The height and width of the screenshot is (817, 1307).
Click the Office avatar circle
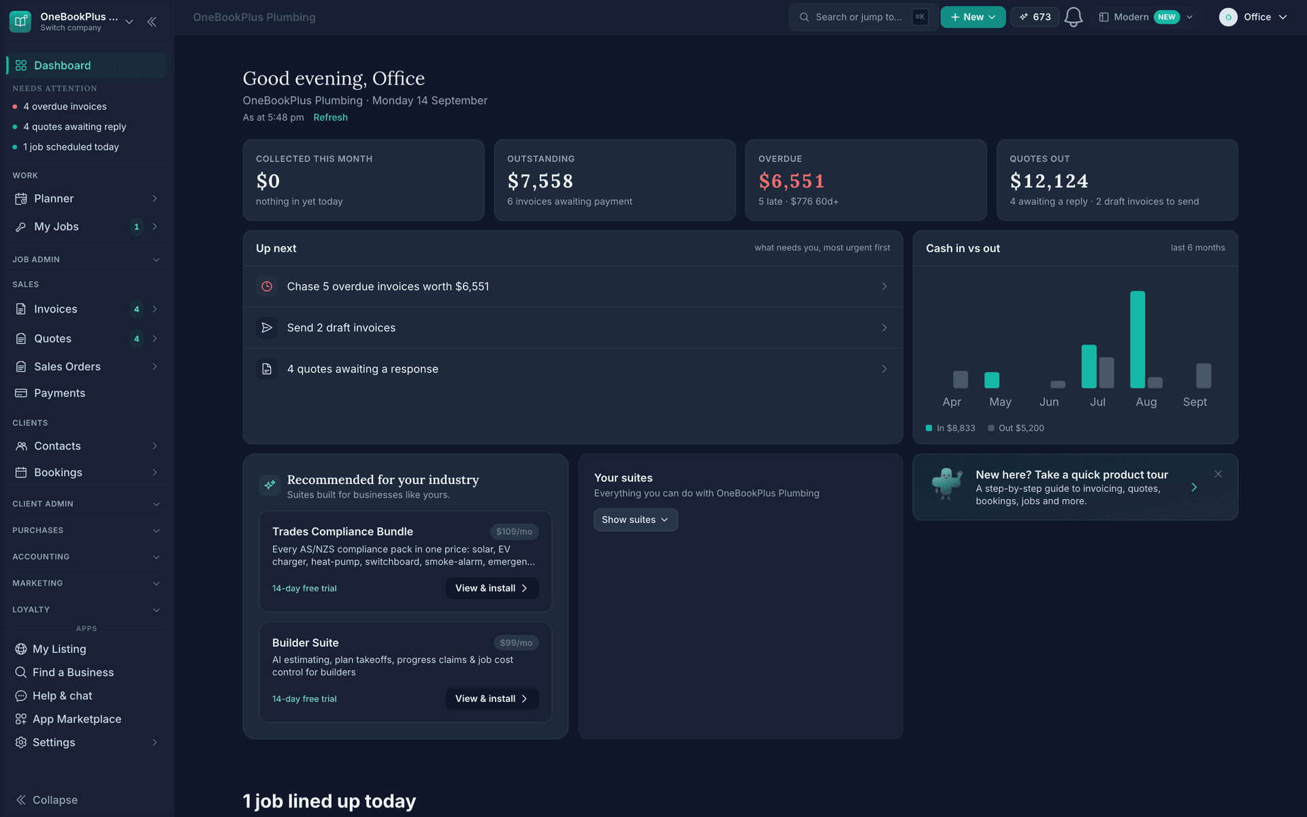(x=1228, y=17)
